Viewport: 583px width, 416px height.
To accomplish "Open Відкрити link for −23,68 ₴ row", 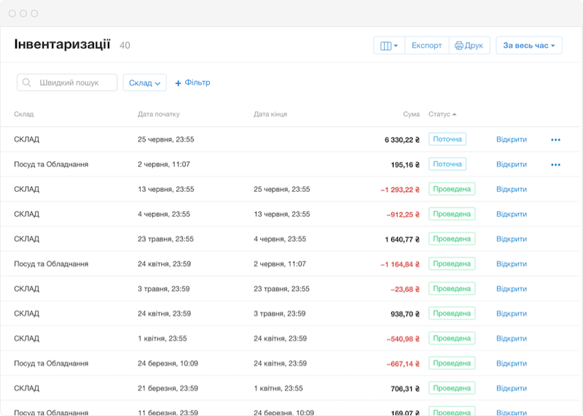I will pos(512,289).
